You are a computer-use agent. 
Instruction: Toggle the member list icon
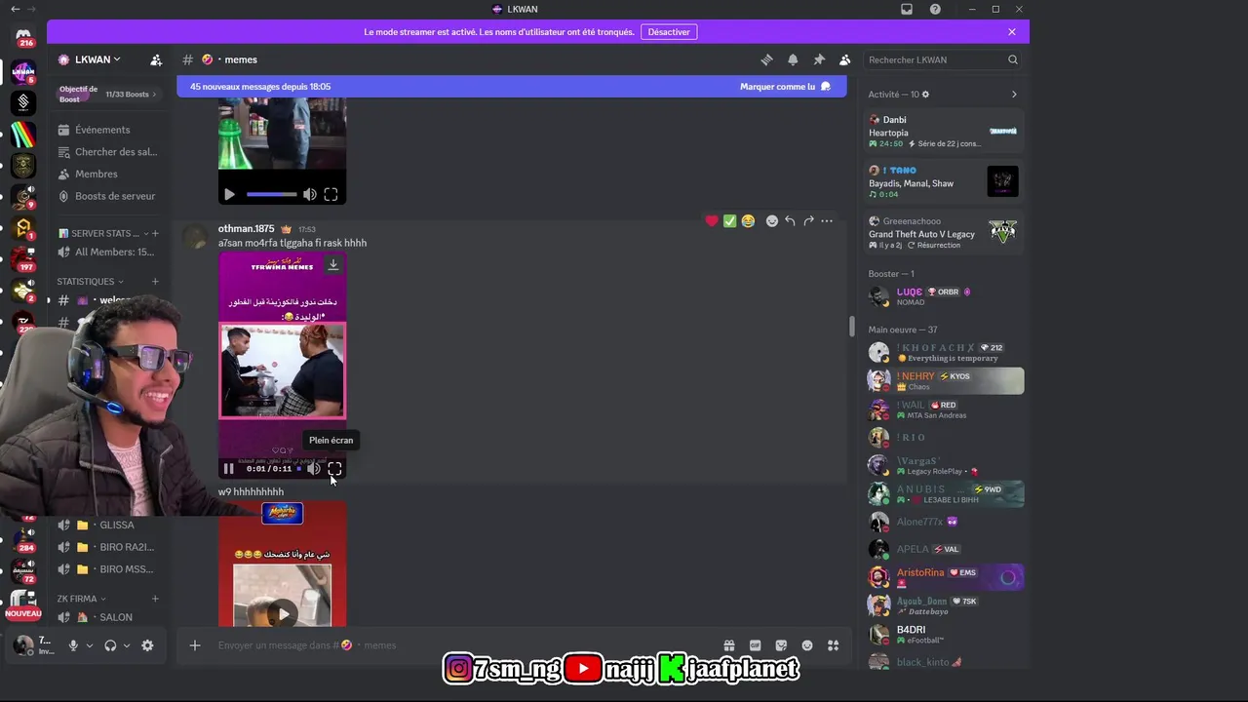pos(844,59)
